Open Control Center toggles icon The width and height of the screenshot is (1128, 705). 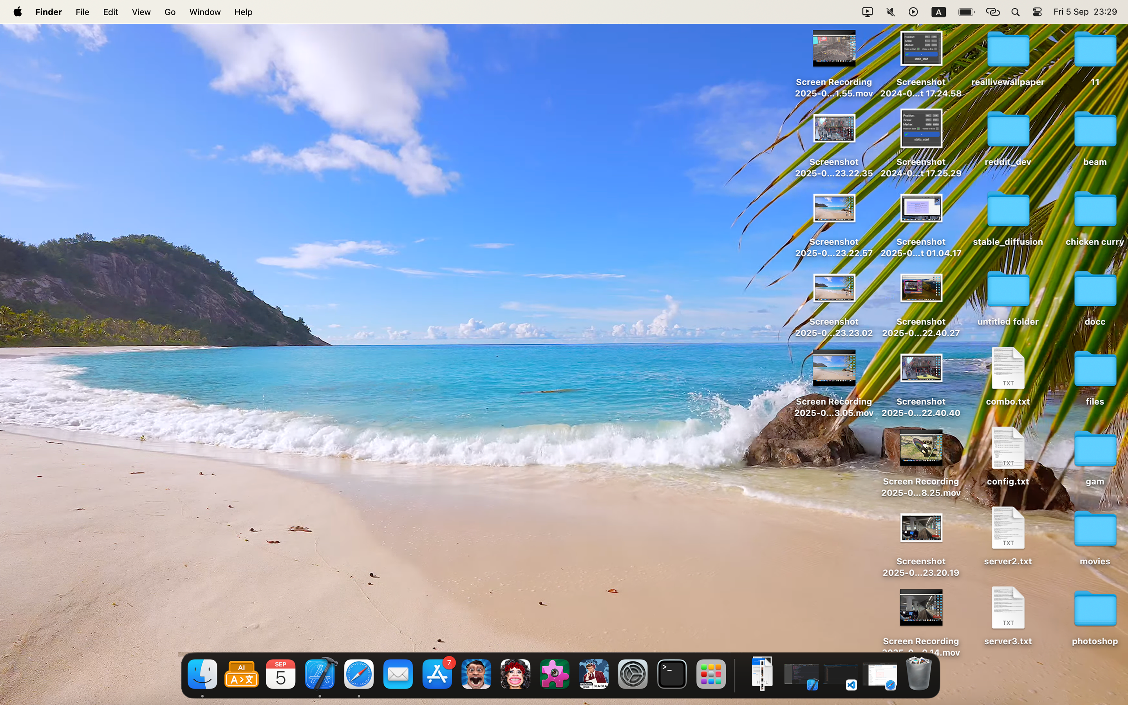(1037, 12)
